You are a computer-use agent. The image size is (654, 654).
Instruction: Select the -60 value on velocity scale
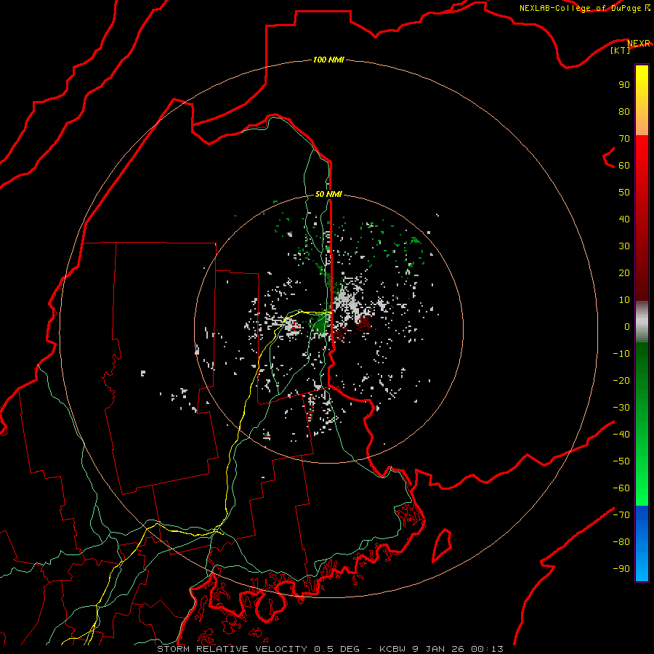621,488
